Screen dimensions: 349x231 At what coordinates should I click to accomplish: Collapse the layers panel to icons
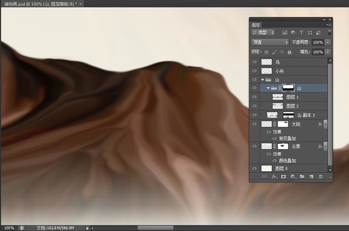coord(325,20)
